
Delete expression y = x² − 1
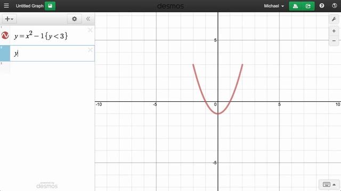pos(90,30)
